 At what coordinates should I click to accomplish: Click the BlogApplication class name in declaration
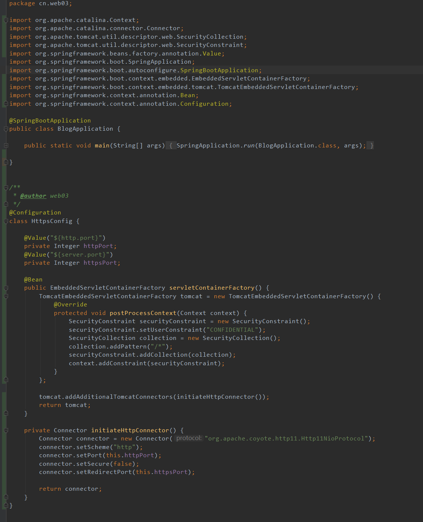[85, 129]
